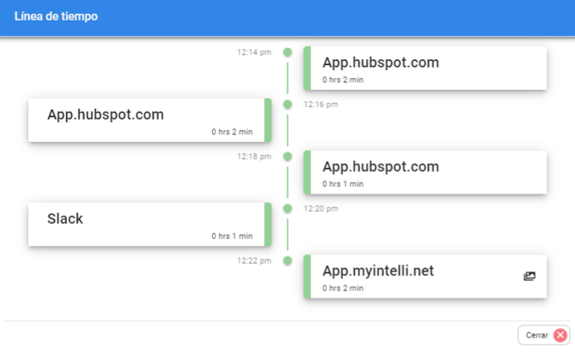Select the timeline dot at 12:14 pm
This screenshot has height=352, width=575.
coord(287,52)
